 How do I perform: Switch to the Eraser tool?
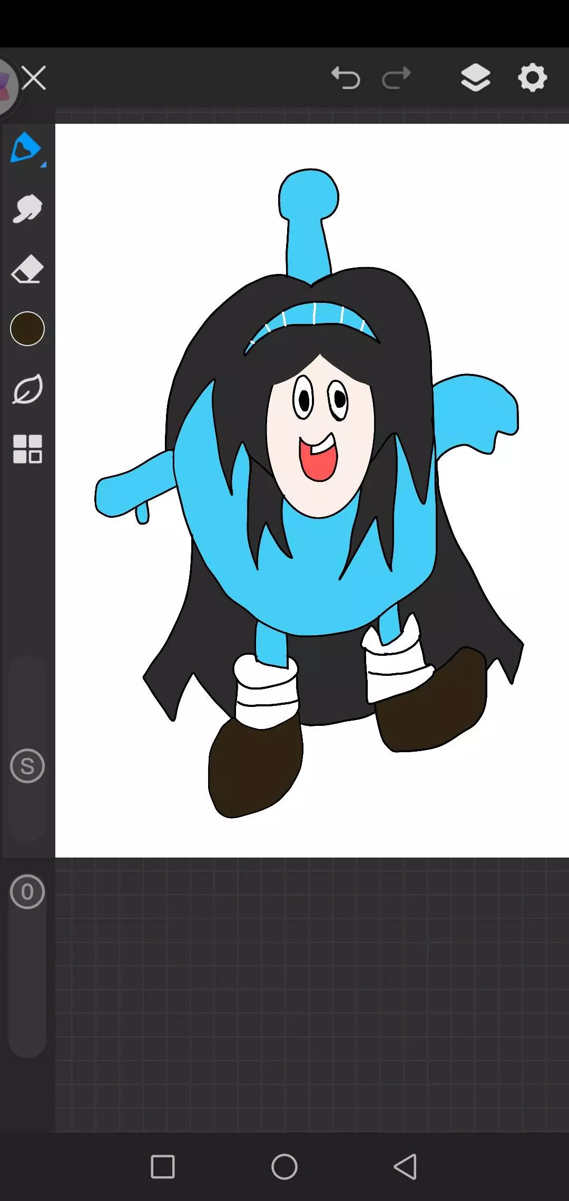27,269
